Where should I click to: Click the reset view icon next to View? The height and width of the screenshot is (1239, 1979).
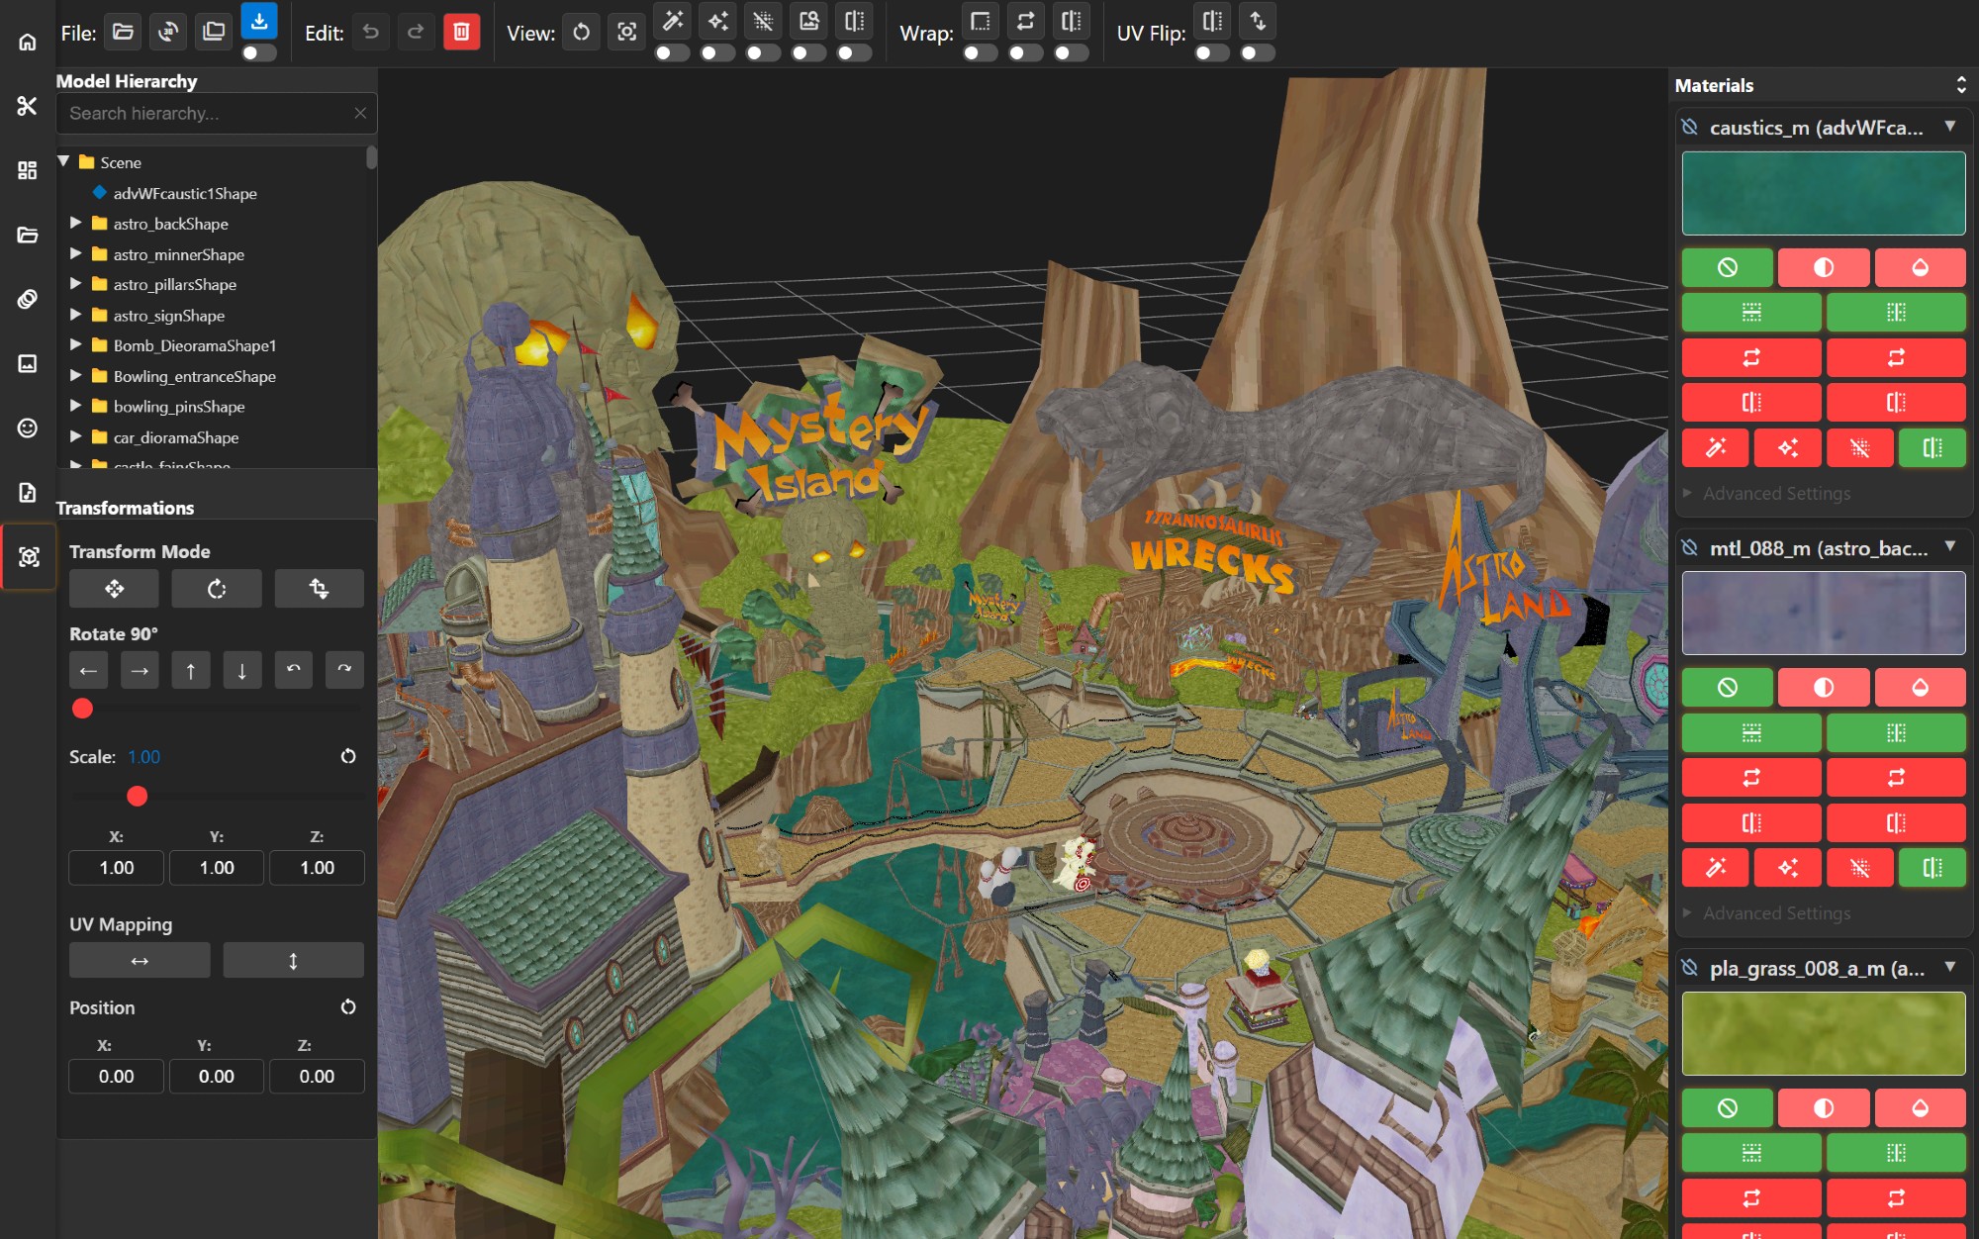point(581,32)
